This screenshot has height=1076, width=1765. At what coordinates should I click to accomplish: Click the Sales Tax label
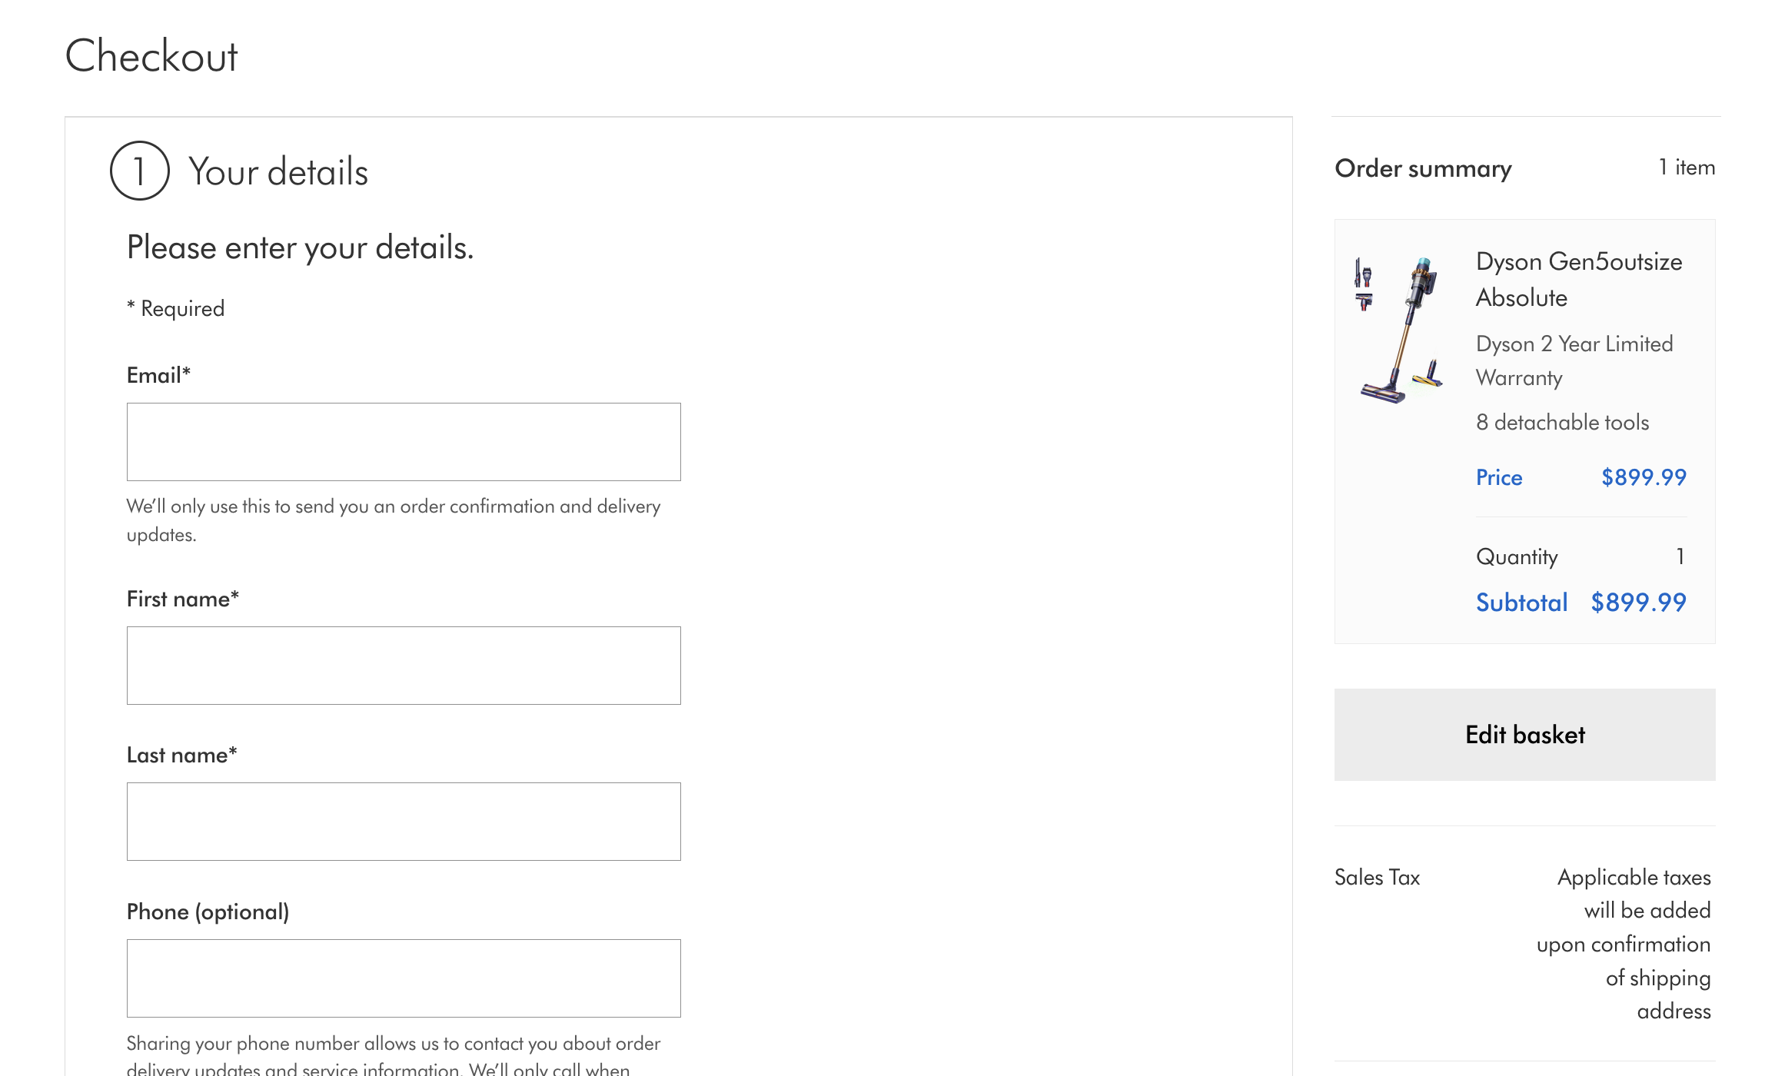coord(1377,877)
